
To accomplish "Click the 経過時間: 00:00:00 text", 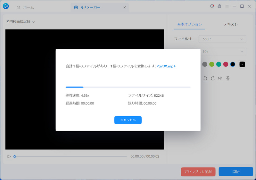I will (80, 103).
